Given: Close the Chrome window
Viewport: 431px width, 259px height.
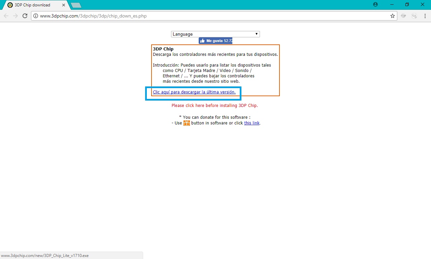Looking at the screenshot, I should 423,4.
